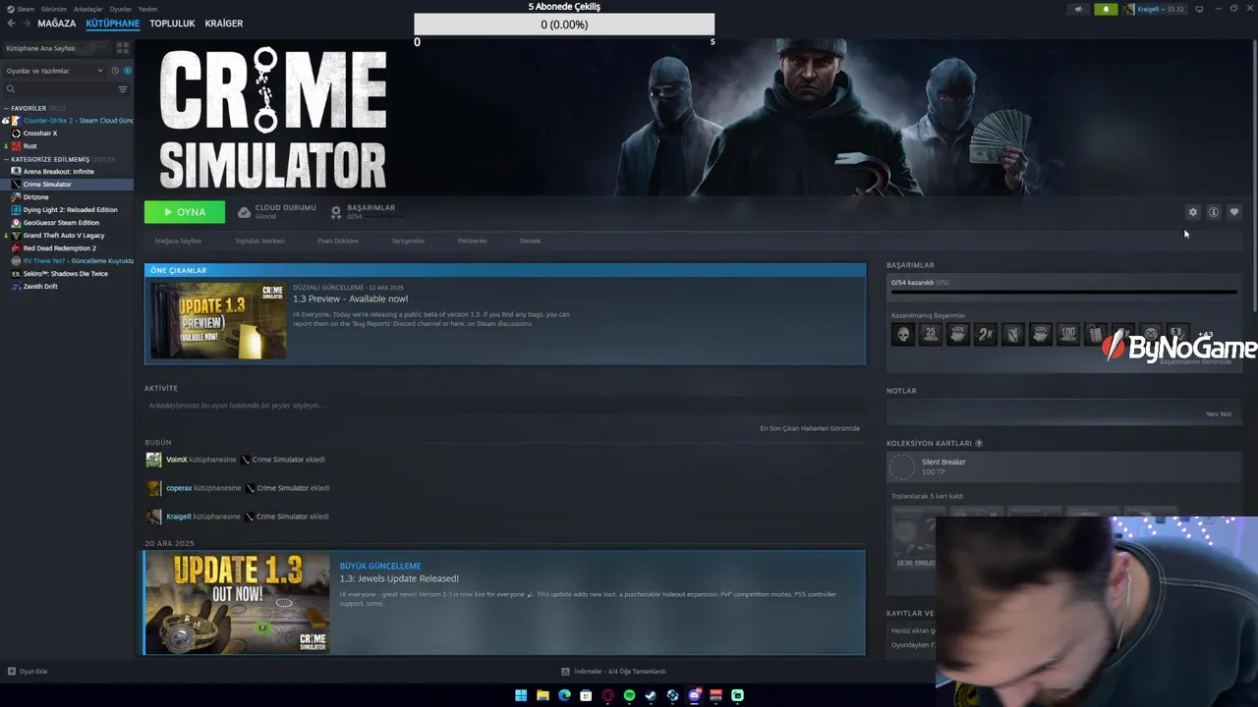Open the Oyunlar menu

120,9
